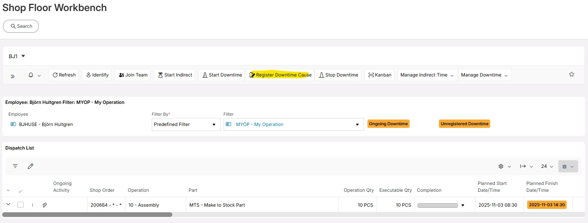Open the Dispatch List filter icon
Screen dimensions: 588x223
tap(15, 166)
